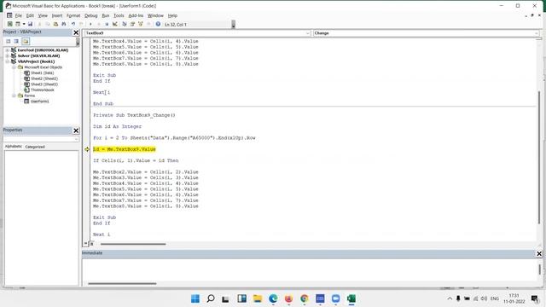Close the Properties pane
The height and width of the screenshot is (307, 546).
76,130
